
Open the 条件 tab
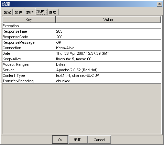[19, 12]
